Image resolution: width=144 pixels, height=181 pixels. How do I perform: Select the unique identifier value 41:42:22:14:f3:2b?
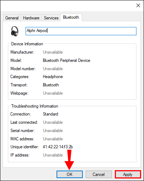(x=58, y=147)
